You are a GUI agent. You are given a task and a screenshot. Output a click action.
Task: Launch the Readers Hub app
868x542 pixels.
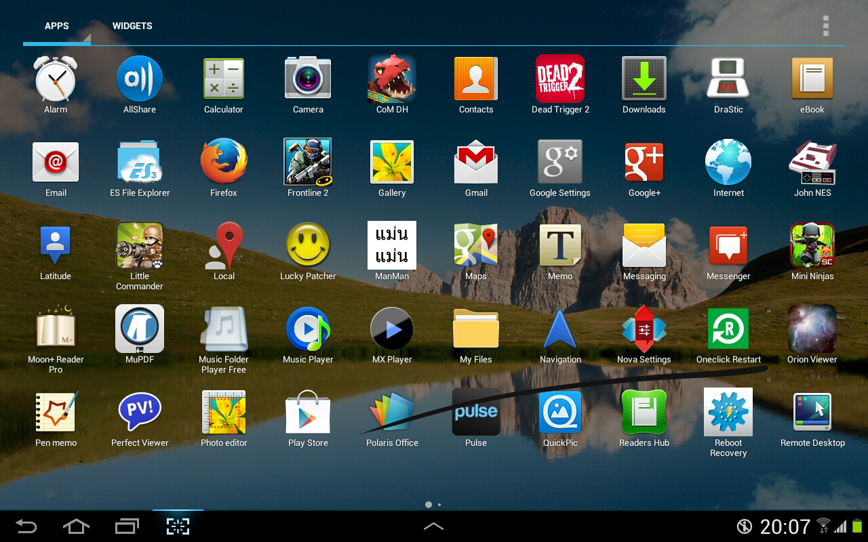(x=644, y=412)
